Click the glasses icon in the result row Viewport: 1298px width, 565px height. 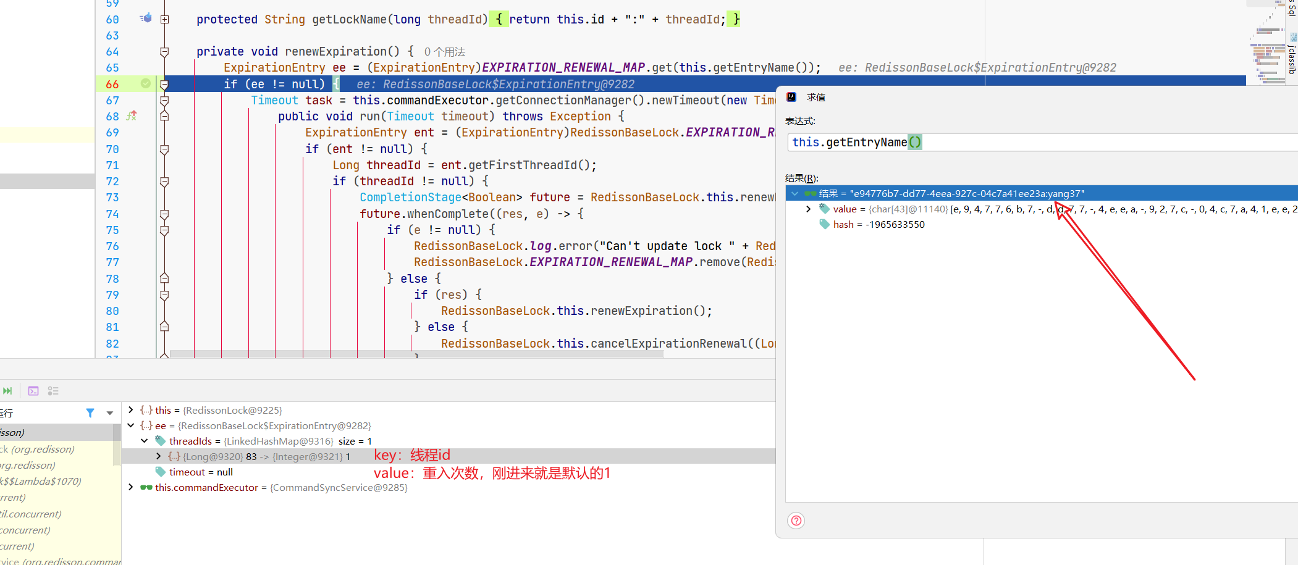(x=811, y=193)
